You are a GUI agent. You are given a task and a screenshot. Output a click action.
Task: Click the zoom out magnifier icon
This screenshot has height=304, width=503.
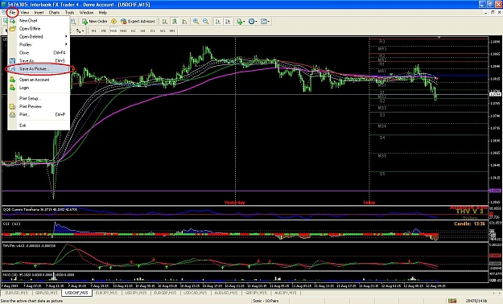(x=206, y=22)
